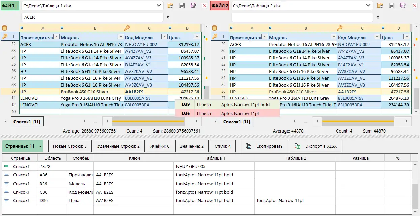The image size is (420, 216).
Task: Open Цена filter in left table
Action: pos(197,37)
